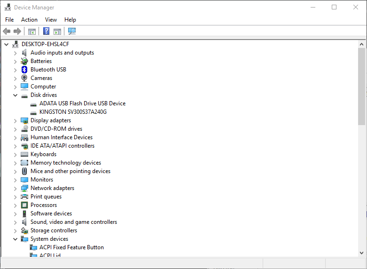Click the Memory technology devices icon
Viewport: 367px width, 269px height.
pos(24,163)
